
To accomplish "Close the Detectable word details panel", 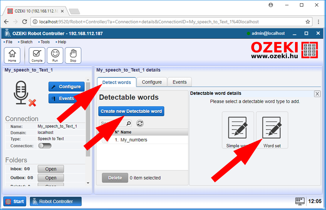I will pyautogui.click(x=317, y=94).
